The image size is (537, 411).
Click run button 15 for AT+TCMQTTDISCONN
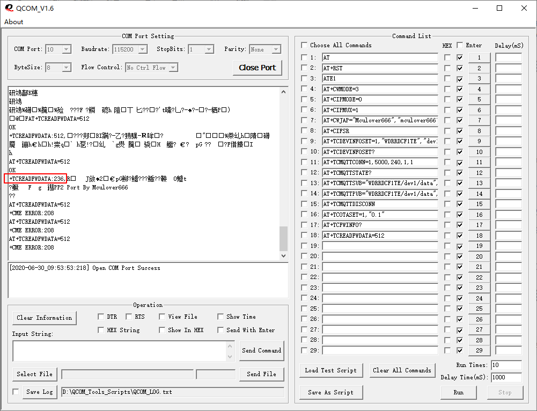[x=479, y=204]
